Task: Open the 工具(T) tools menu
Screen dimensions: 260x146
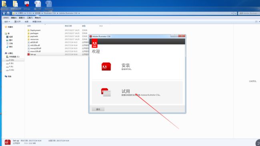Action: click(x=30, y=18)
